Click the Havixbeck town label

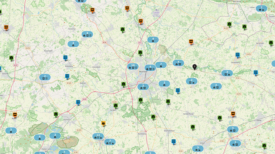[96, 67]
